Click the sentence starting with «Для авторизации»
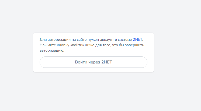Screen dimensions: 201x111 86,39
